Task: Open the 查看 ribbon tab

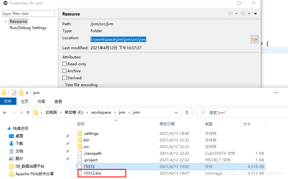Action: tap(58, 101)
